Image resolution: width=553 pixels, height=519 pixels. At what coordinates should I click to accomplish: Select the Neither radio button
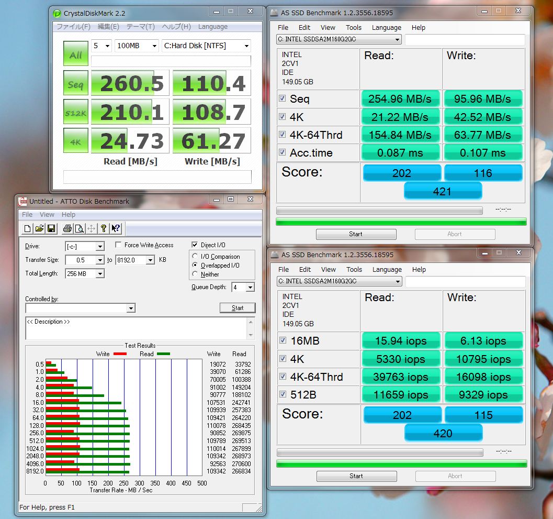[195, 273]
